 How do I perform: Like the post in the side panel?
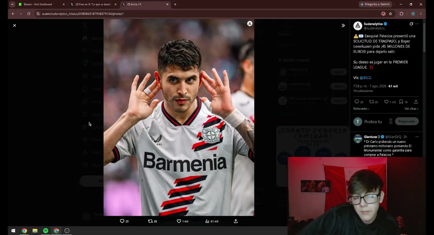tap(386, 102)
